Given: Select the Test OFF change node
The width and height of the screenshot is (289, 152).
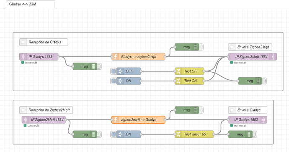Looking at the screenshot, I should point(189,71).
